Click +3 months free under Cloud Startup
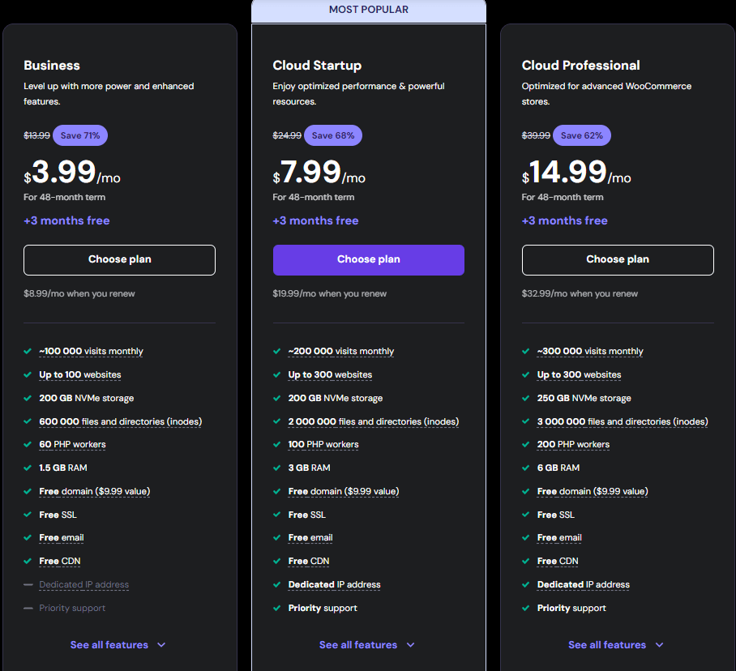The image size is (736, 671). (315, 220)
